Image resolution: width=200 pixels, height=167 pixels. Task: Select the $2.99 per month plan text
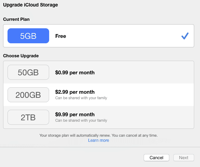75,92
